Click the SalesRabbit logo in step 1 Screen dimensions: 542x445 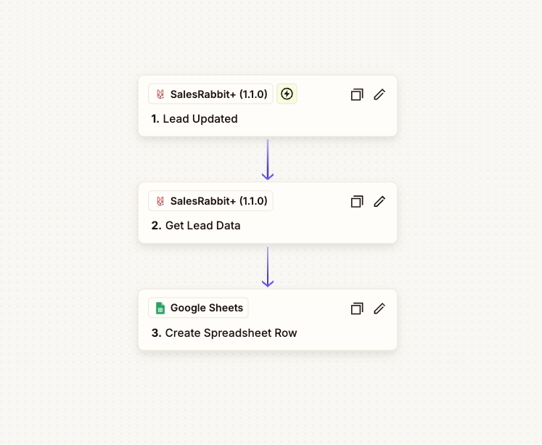click(160, 94)
